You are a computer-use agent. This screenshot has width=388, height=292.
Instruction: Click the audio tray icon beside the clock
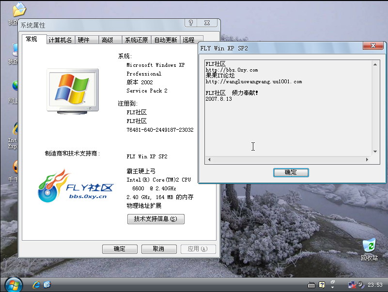[x=361, y=285]
